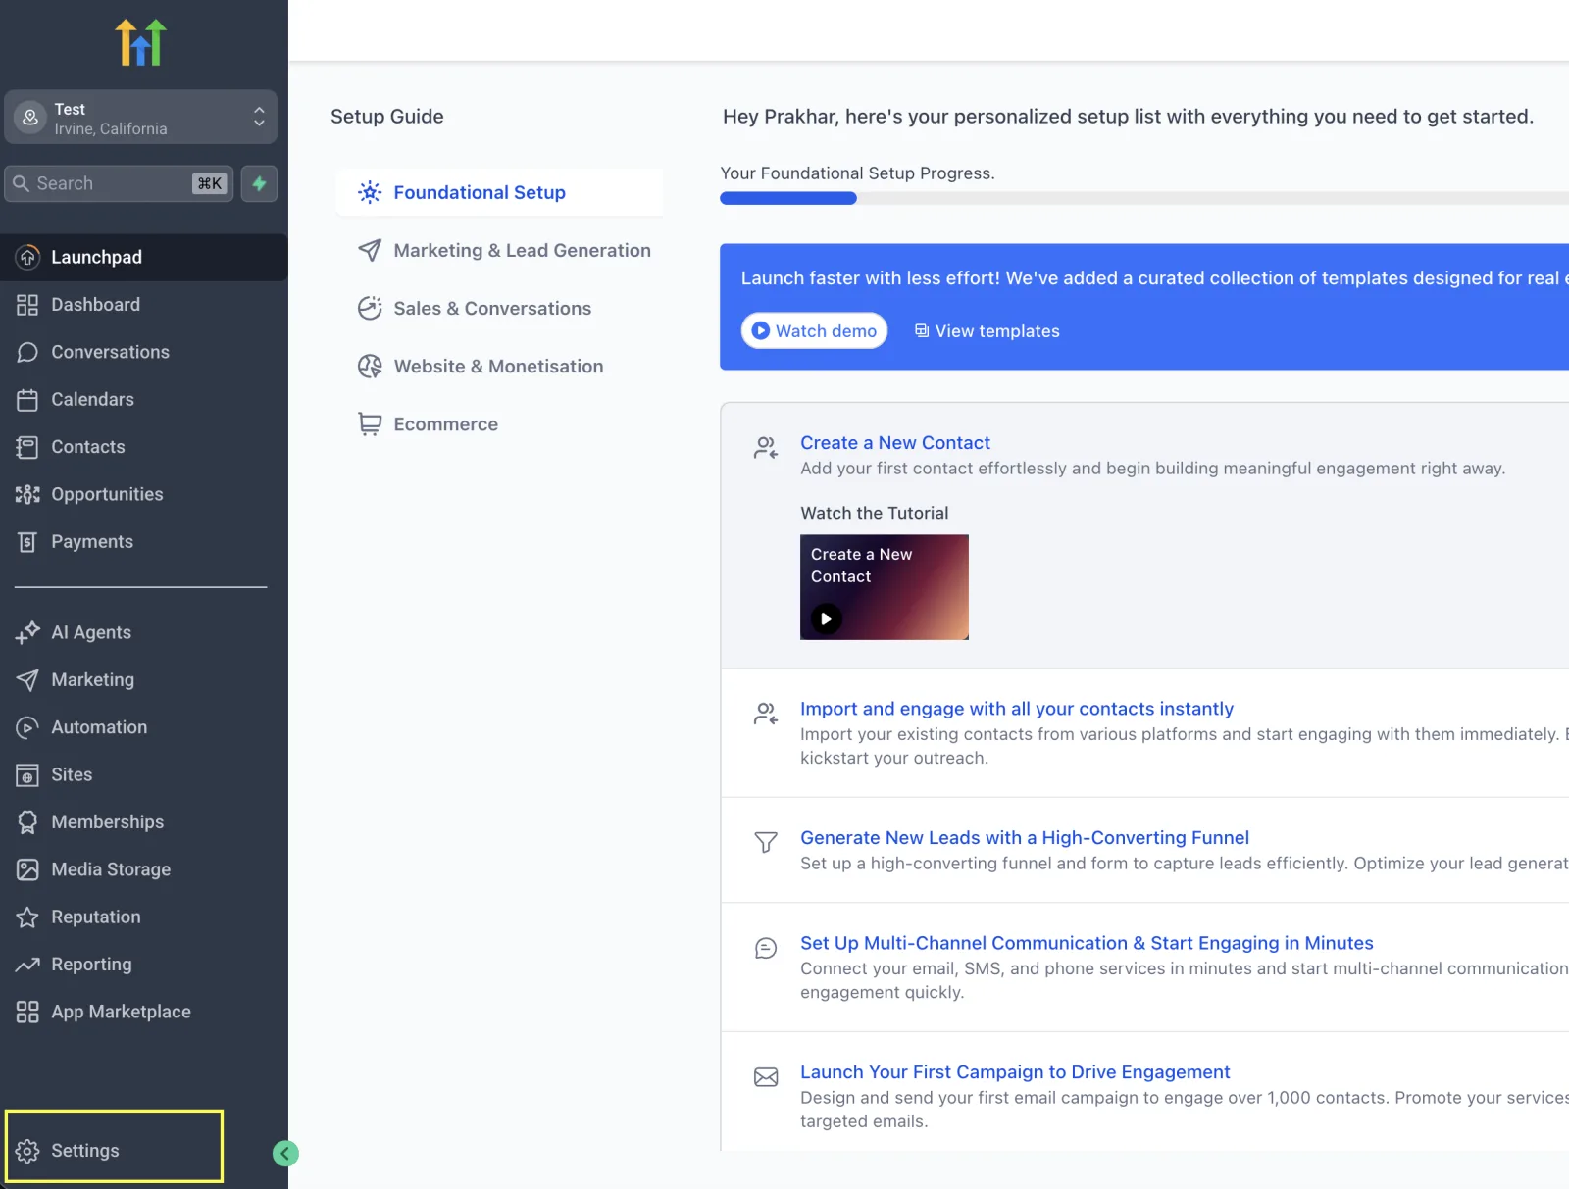Viewport: 1569px width, 1189px height.
Task: Click the Search input field
Action: [x=119, y=183]
